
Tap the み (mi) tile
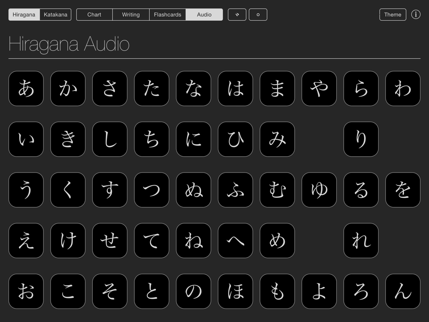(277, 139)
